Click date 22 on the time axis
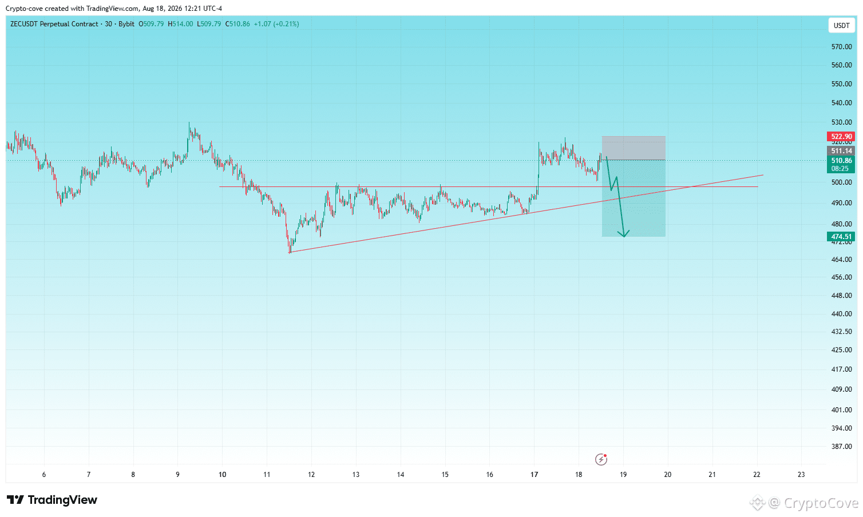 click(757, 475)
